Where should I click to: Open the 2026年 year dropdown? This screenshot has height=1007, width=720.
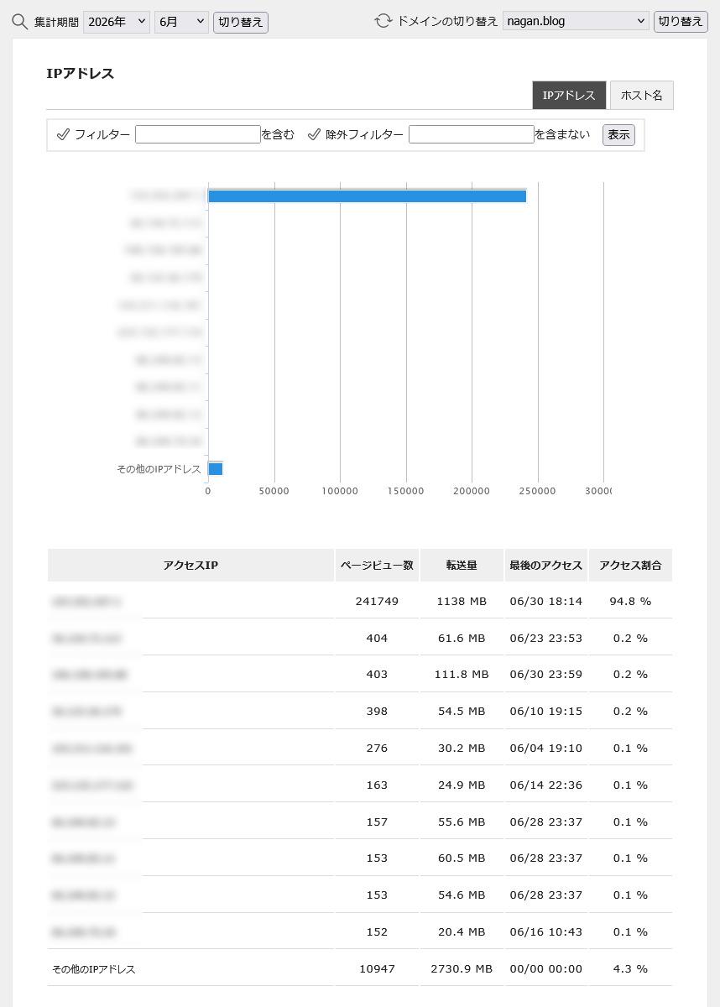click(117, 22)
